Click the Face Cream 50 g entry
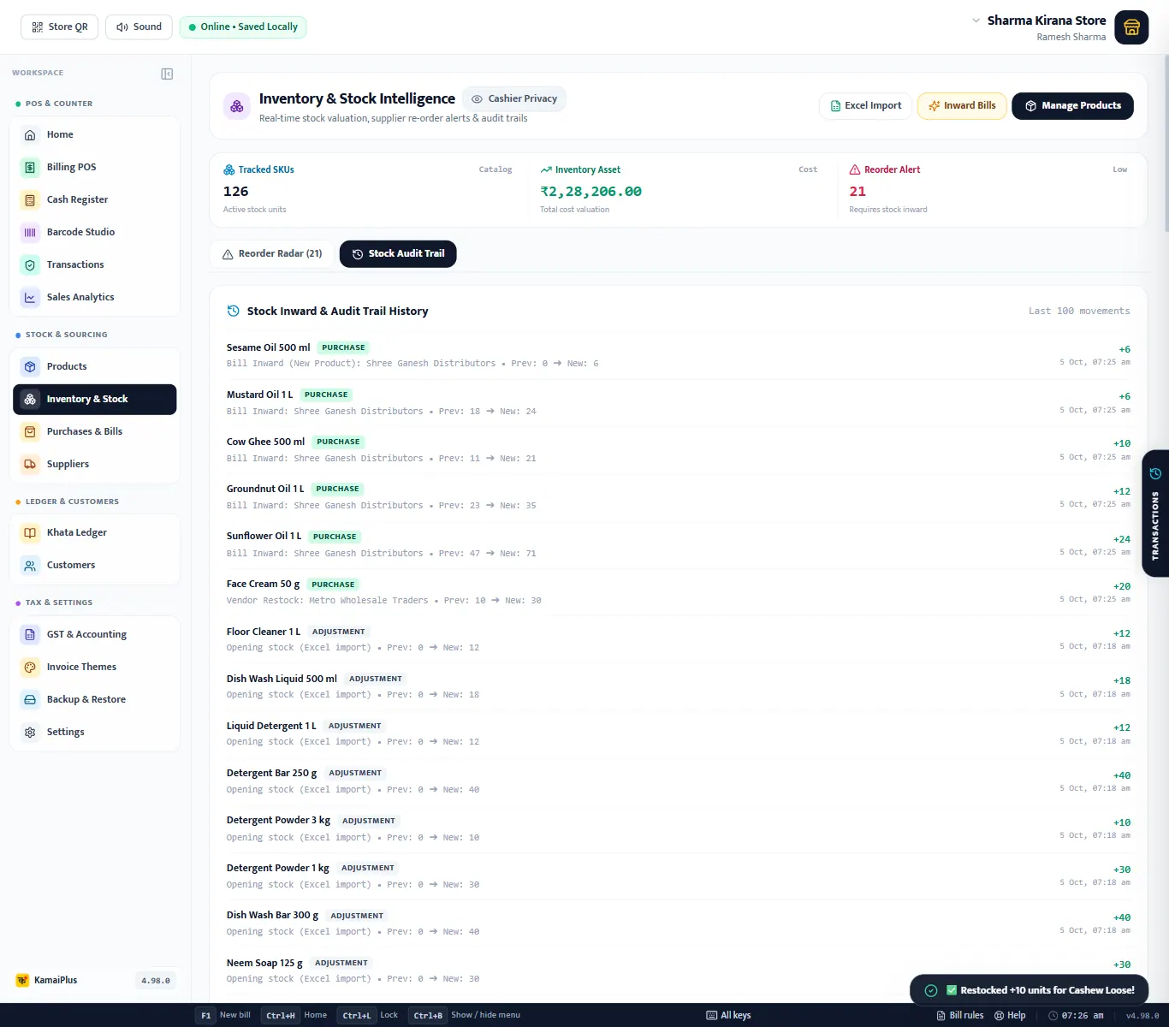 (678, 591)
